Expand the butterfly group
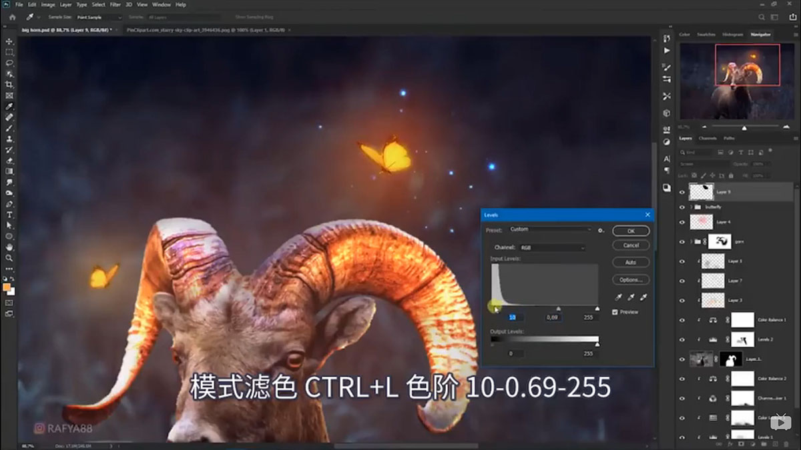Screen dimensions: 801x450 (x=690, y=207)
